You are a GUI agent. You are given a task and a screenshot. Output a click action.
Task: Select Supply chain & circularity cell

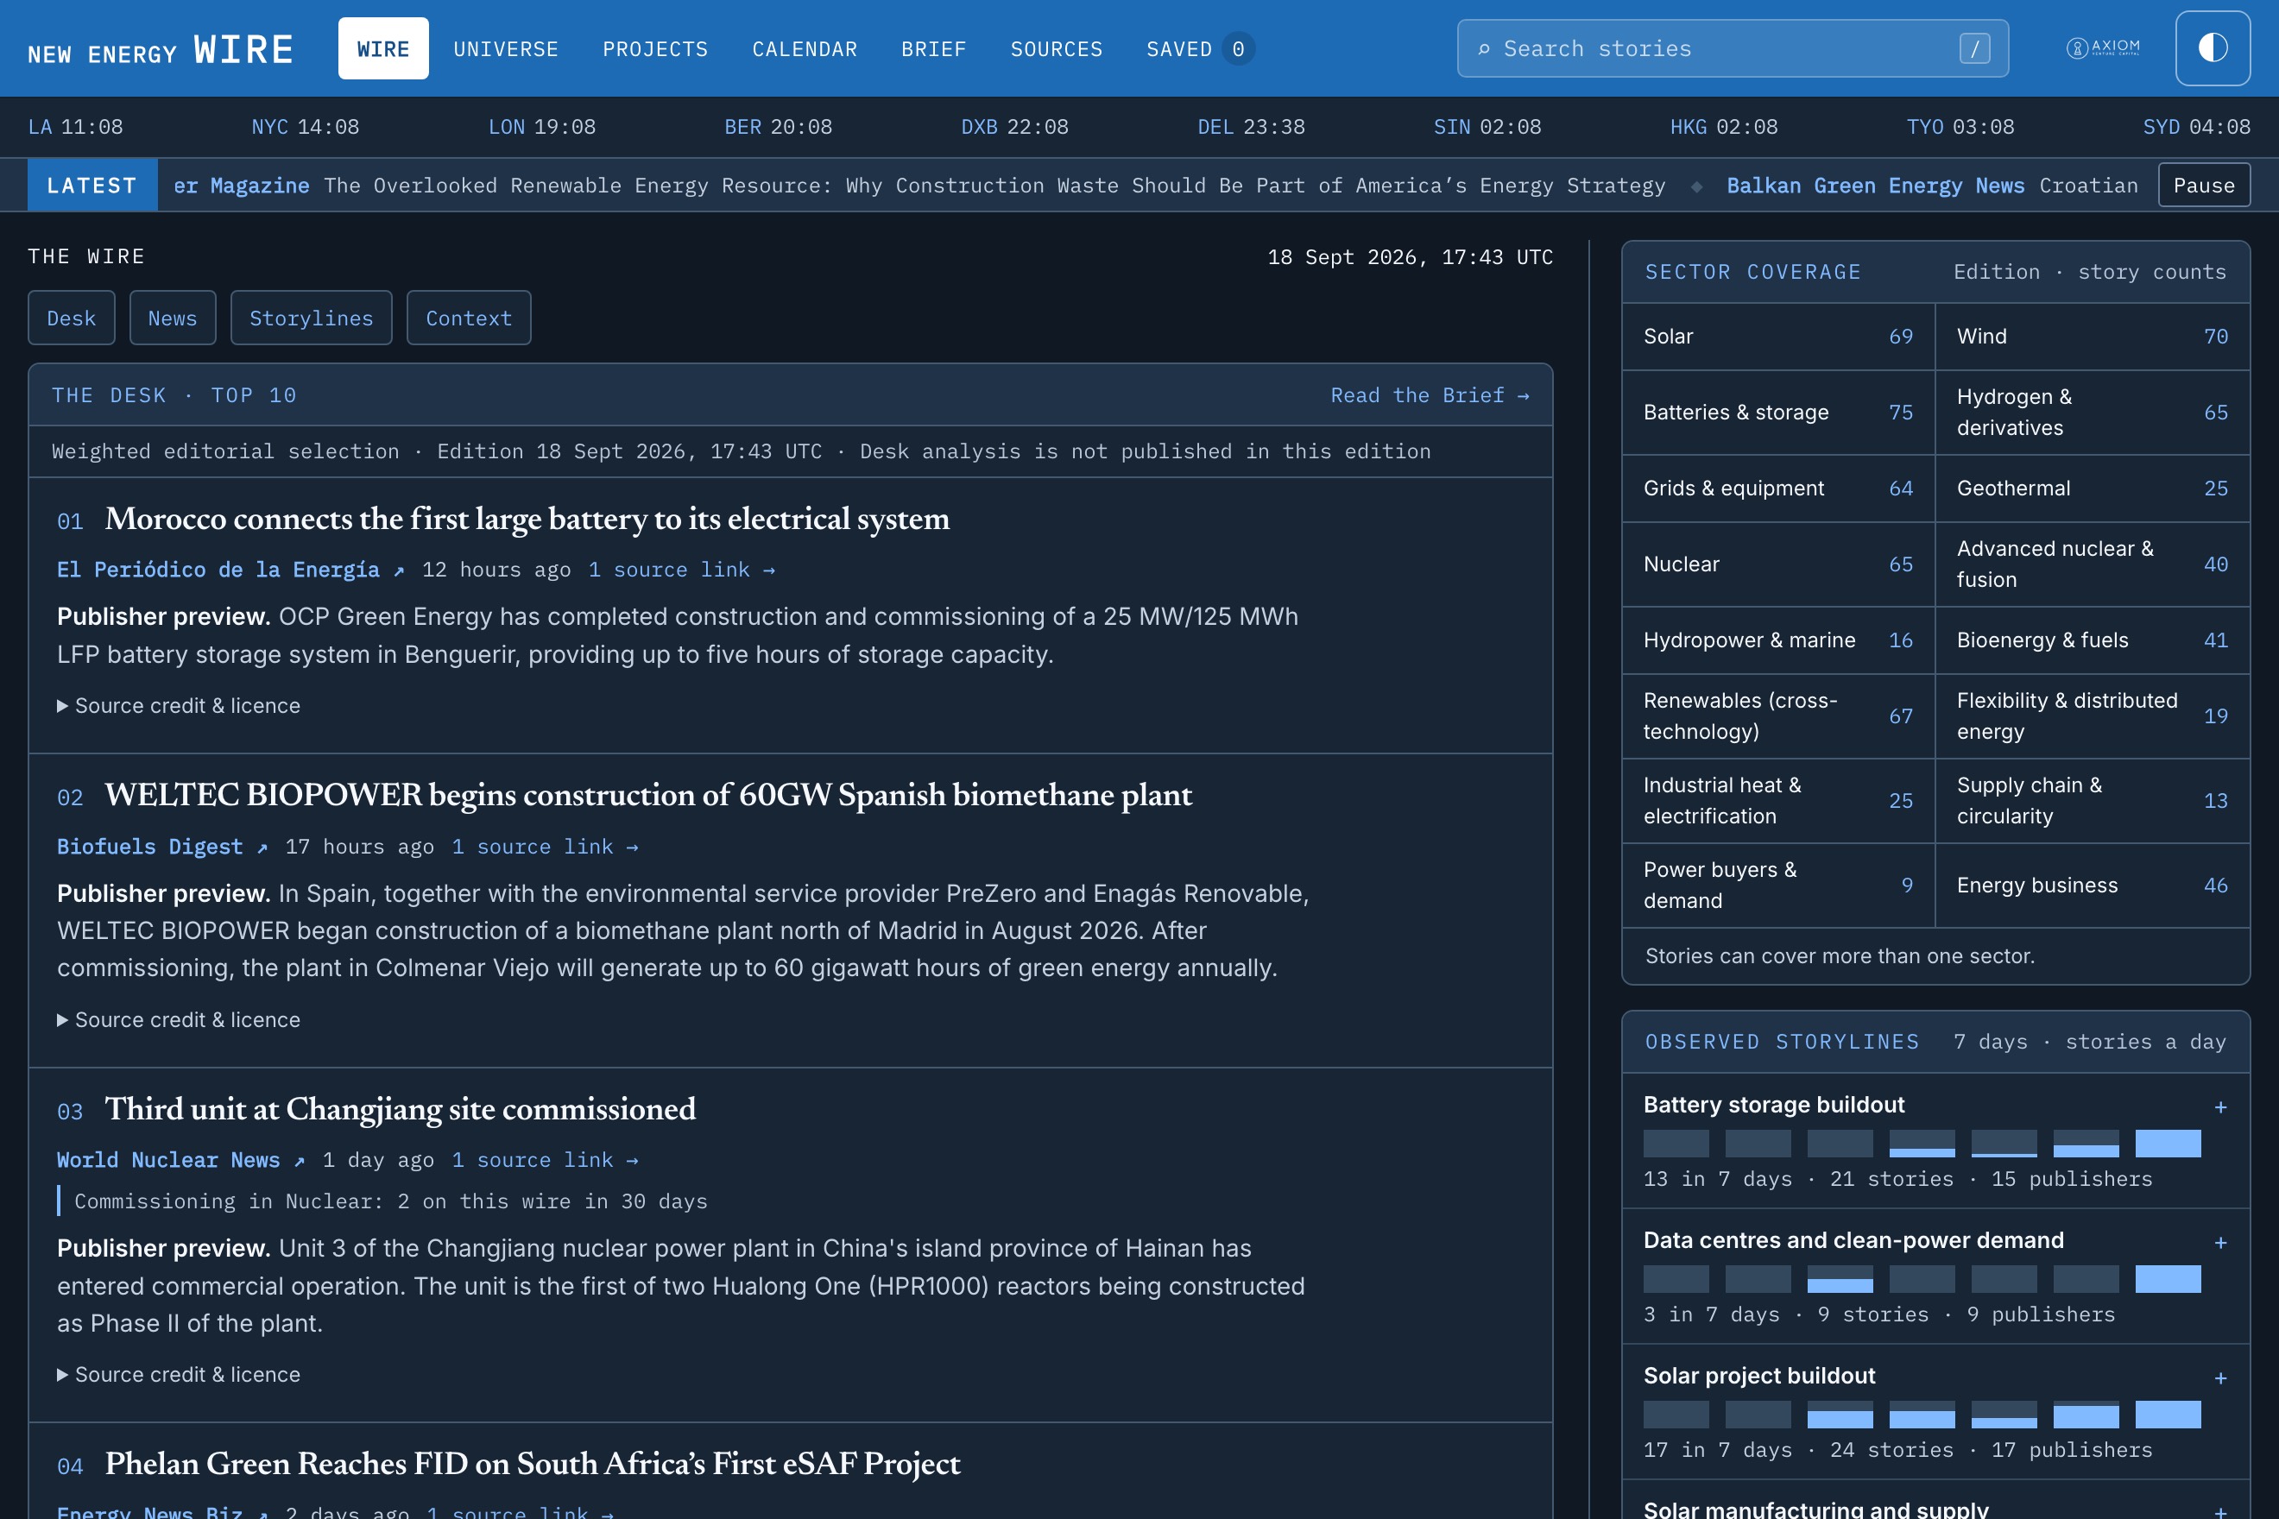2092,801
